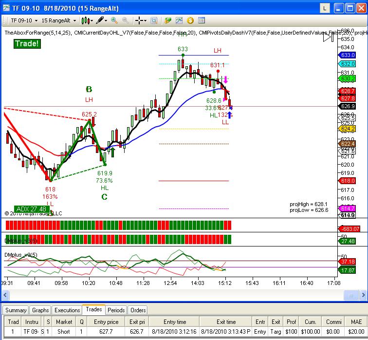The image size is (368, 340).
Task: Open the indicators chart icon
Action: pyautogui.click(x=179, y=20)
